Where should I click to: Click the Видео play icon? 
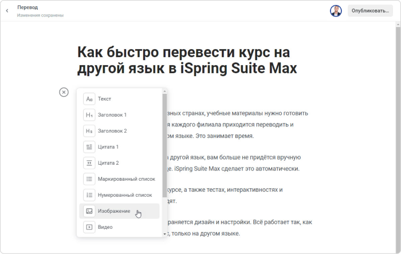click(89, 227)
